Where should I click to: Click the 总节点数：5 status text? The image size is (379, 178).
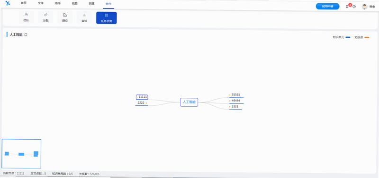(38, 173)
